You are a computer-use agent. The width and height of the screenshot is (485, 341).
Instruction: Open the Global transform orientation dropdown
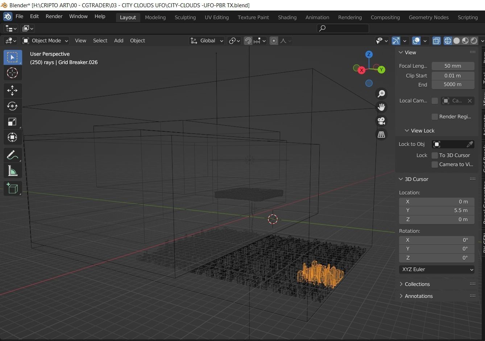point(207,41)
